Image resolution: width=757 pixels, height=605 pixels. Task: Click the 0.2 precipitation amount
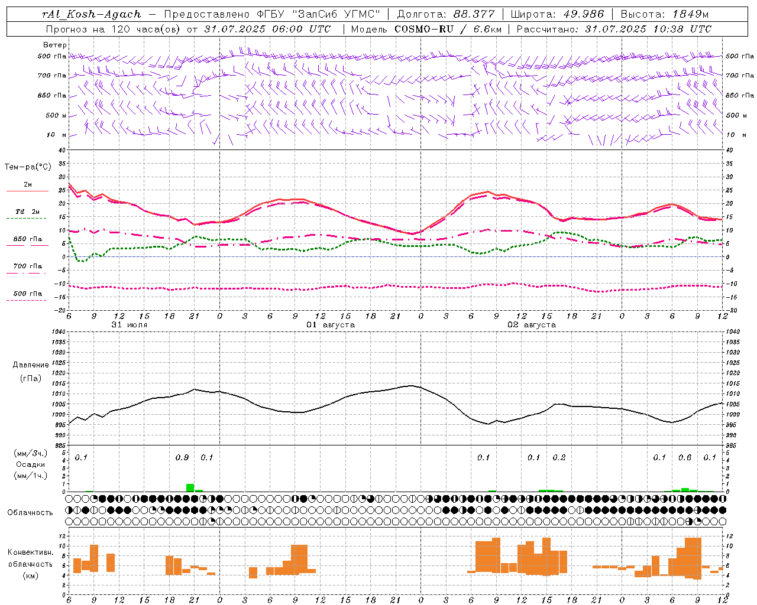(559, 457)
